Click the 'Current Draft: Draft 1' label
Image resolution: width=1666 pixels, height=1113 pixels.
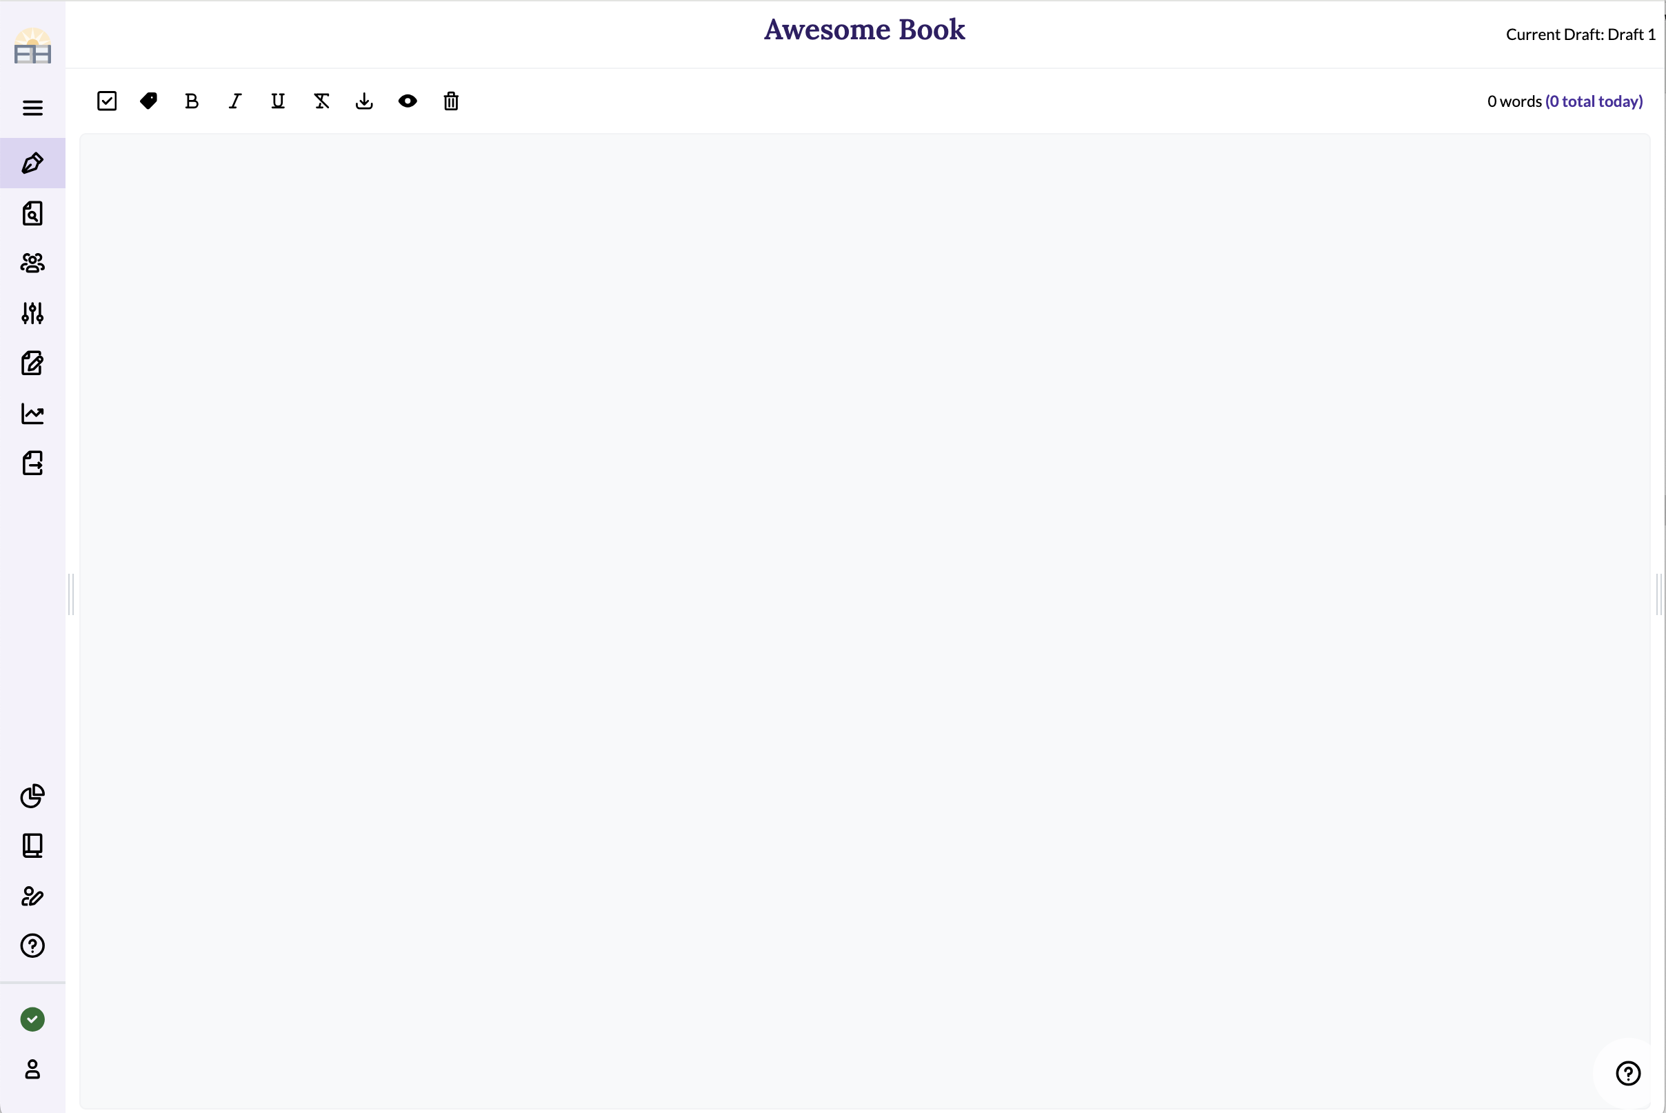click(x=1580, y=34)
